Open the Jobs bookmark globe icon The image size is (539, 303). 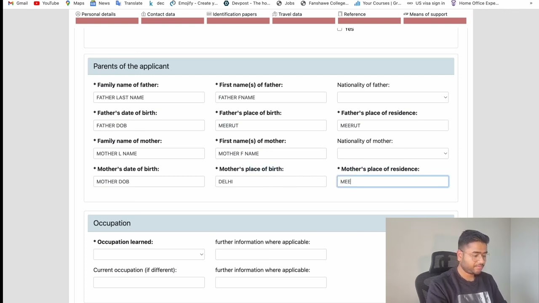(279, 3)
